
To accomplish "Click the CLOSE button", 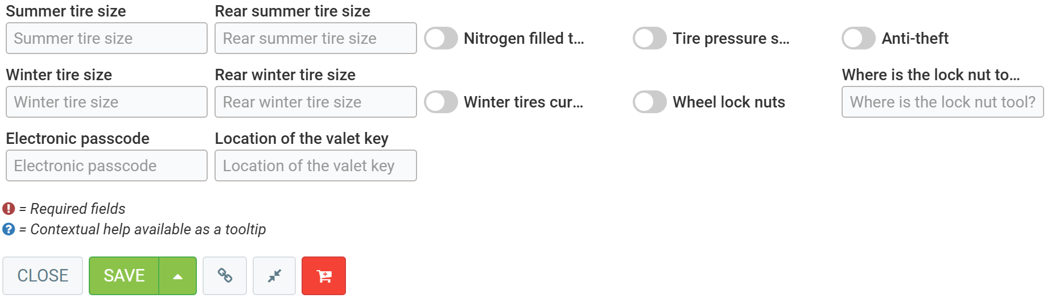I will (x=43, y=276).
